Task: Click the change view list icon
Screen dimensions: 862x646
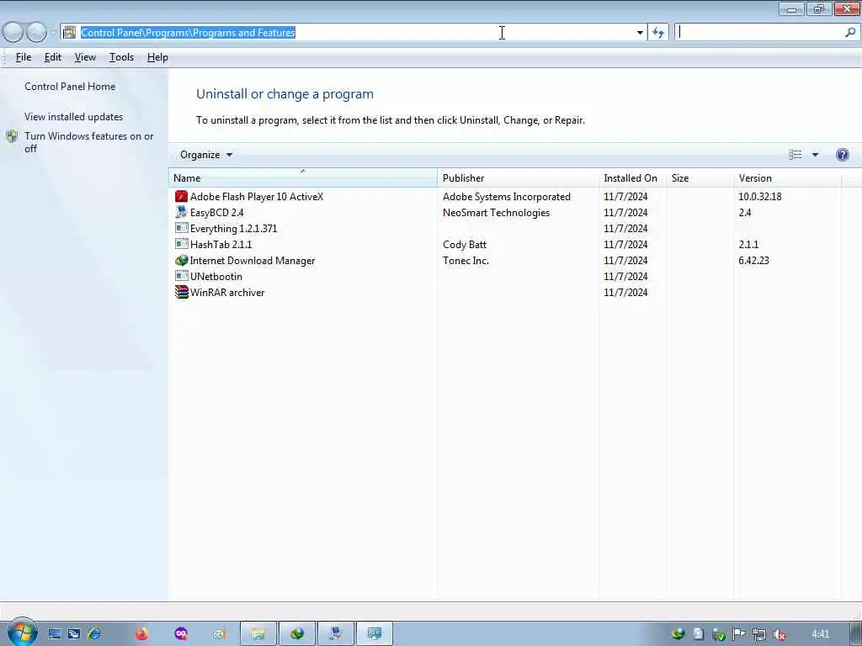Action: (795, 155)
